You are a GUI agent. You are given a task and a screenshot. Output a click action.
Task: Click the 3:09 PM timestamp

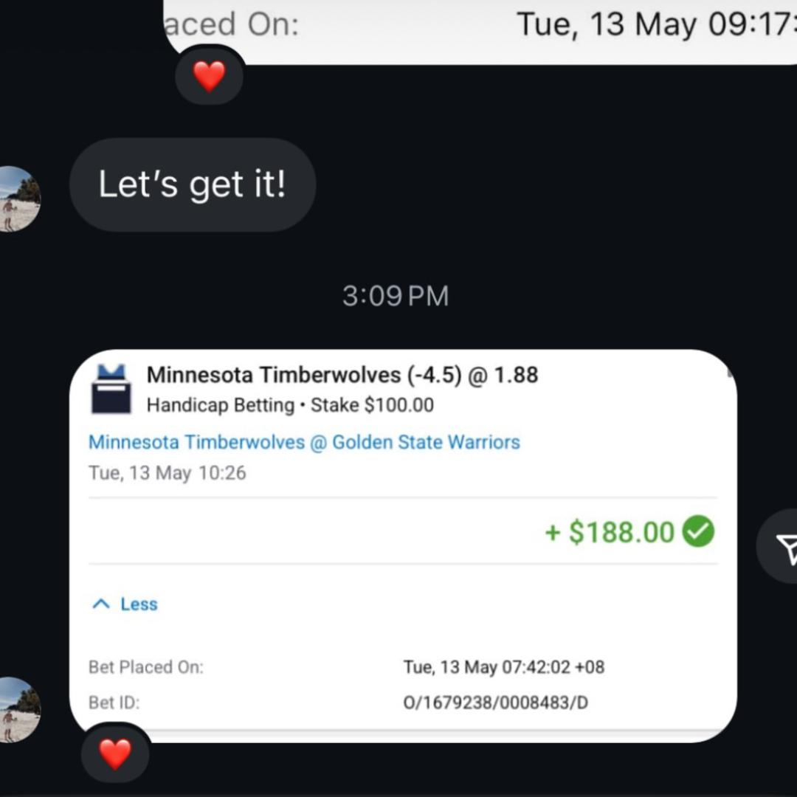click(x=396, y=296)
